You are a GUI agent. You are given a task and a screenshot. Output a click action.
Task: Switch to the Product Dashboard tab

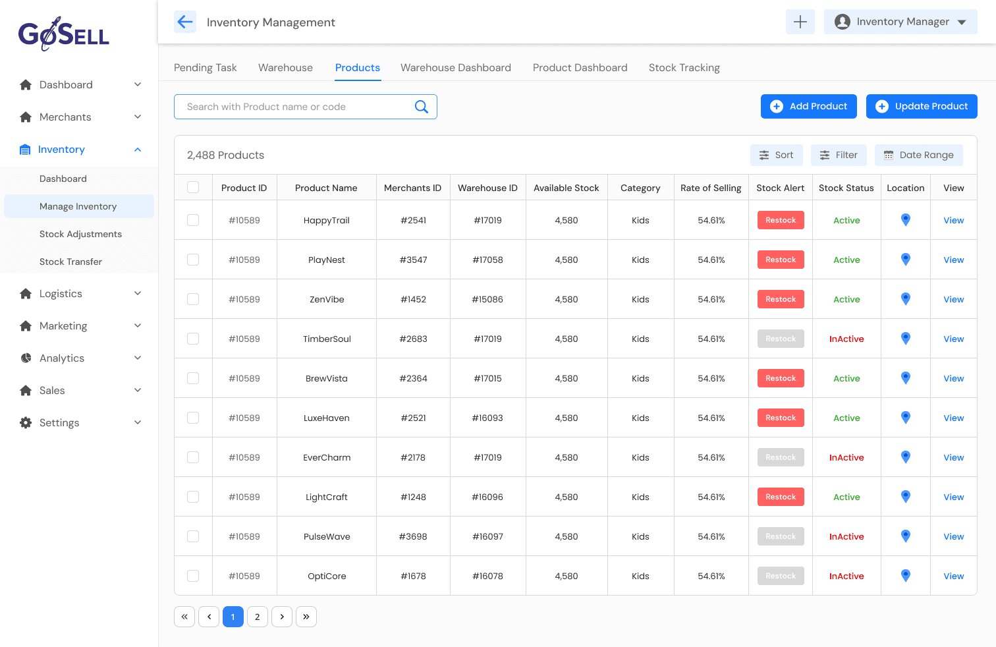tap(580, 68)
